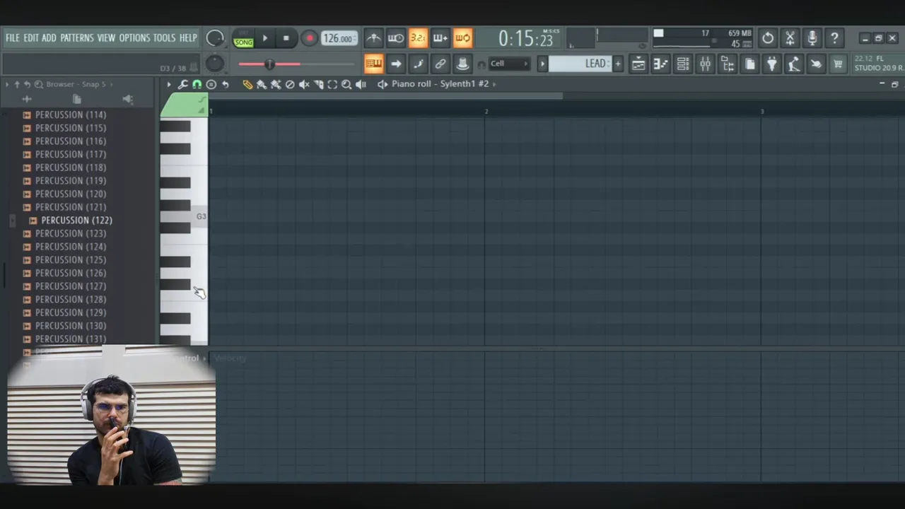
Task: Open the TOOLS menu
Action: click(x=165, y=38)
